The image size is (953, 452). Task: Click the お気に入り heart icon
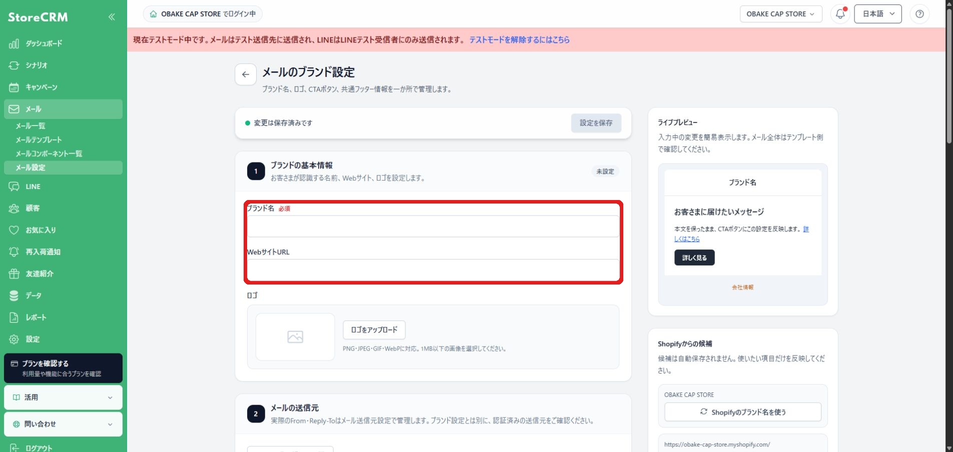click(x=14, y=230)
